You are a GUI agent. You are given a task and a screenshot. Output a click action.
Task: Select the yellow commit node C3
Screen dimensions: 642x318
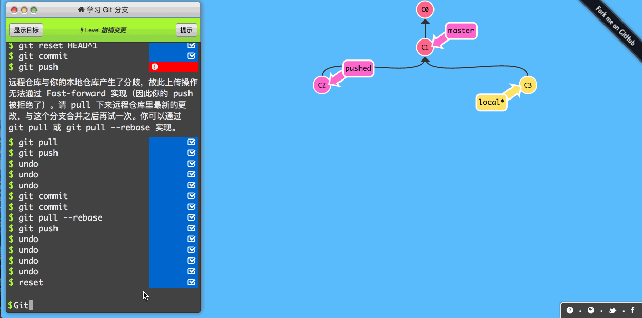click(528, 85)
